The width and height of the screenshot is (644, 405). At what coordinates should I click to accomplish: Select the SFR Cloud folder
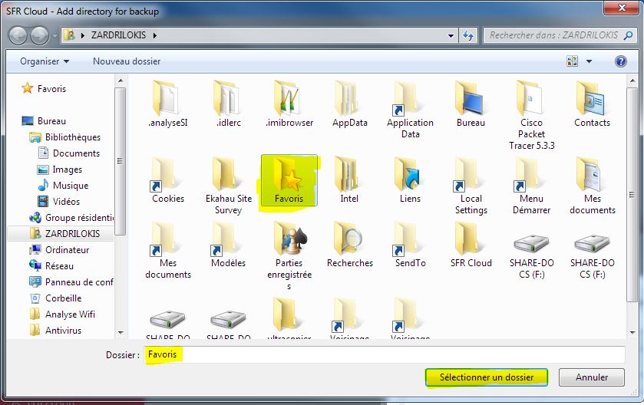click(x=471, y=245)
